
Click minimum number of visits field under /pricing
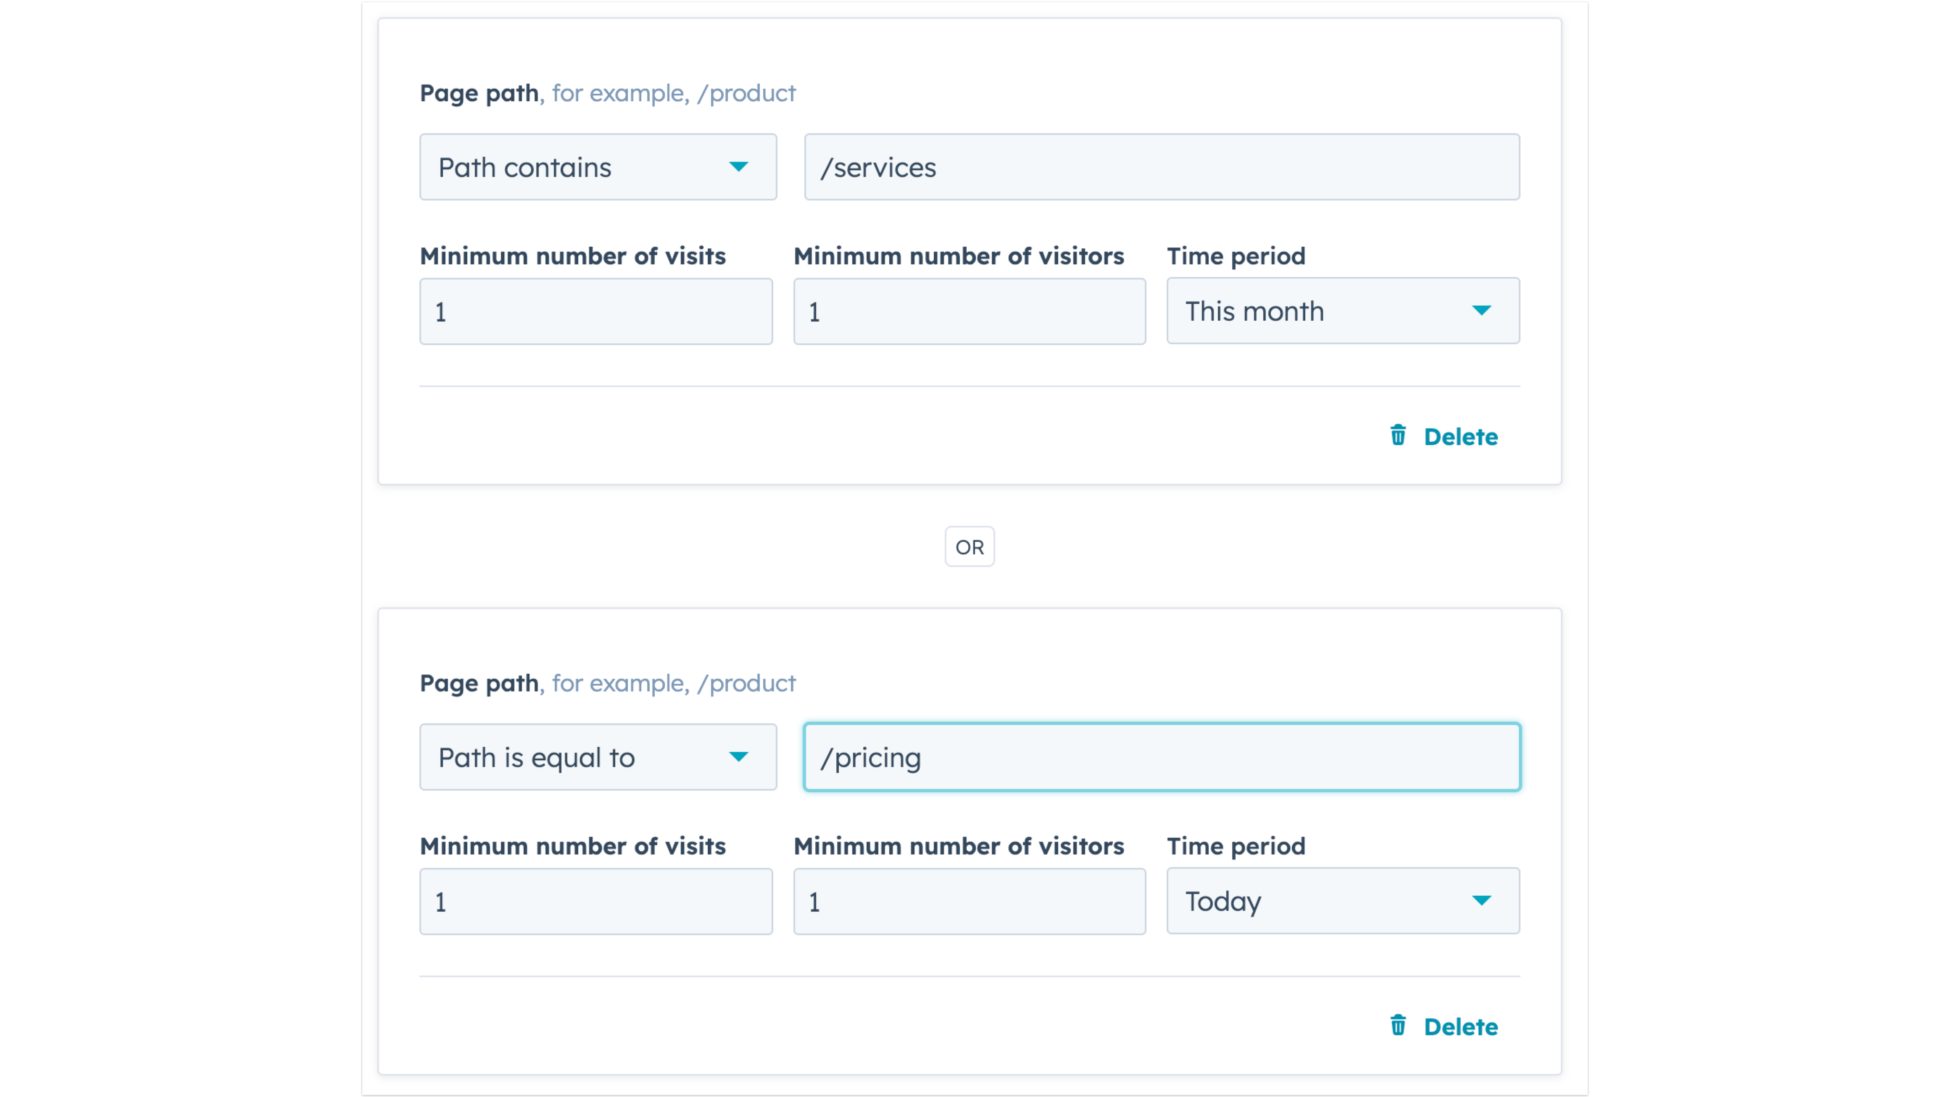[x=595, y=901]
